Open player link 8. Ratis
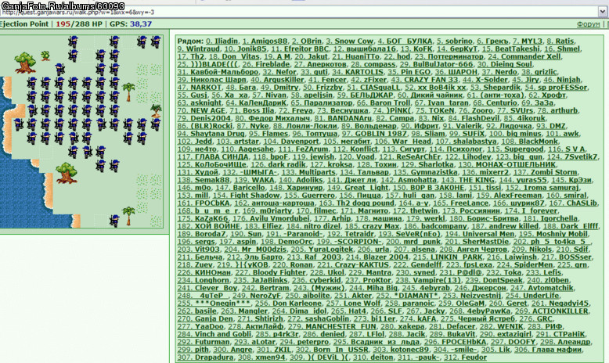The width and height of the screenshot is (609, 363). pyautogui.click(x=560, y=41)
